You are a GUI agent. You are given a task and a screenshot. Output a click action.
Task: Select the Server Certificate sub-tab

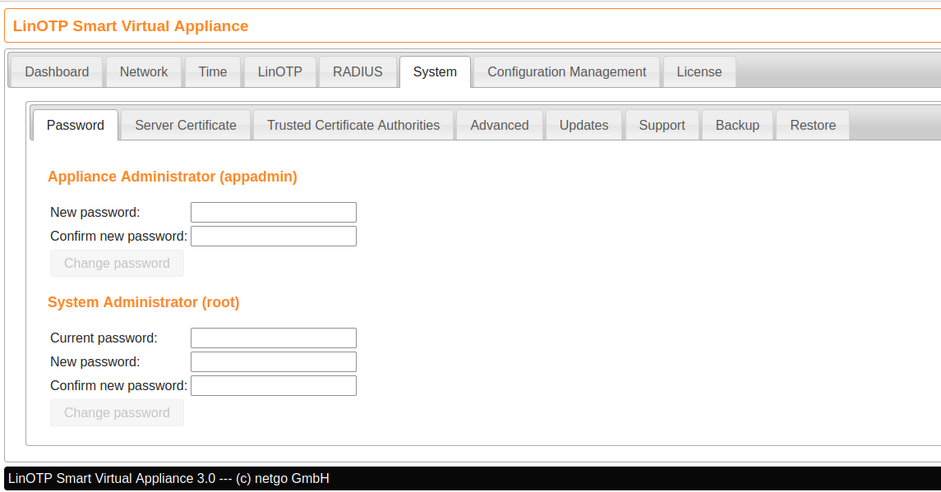pos(186,126)
